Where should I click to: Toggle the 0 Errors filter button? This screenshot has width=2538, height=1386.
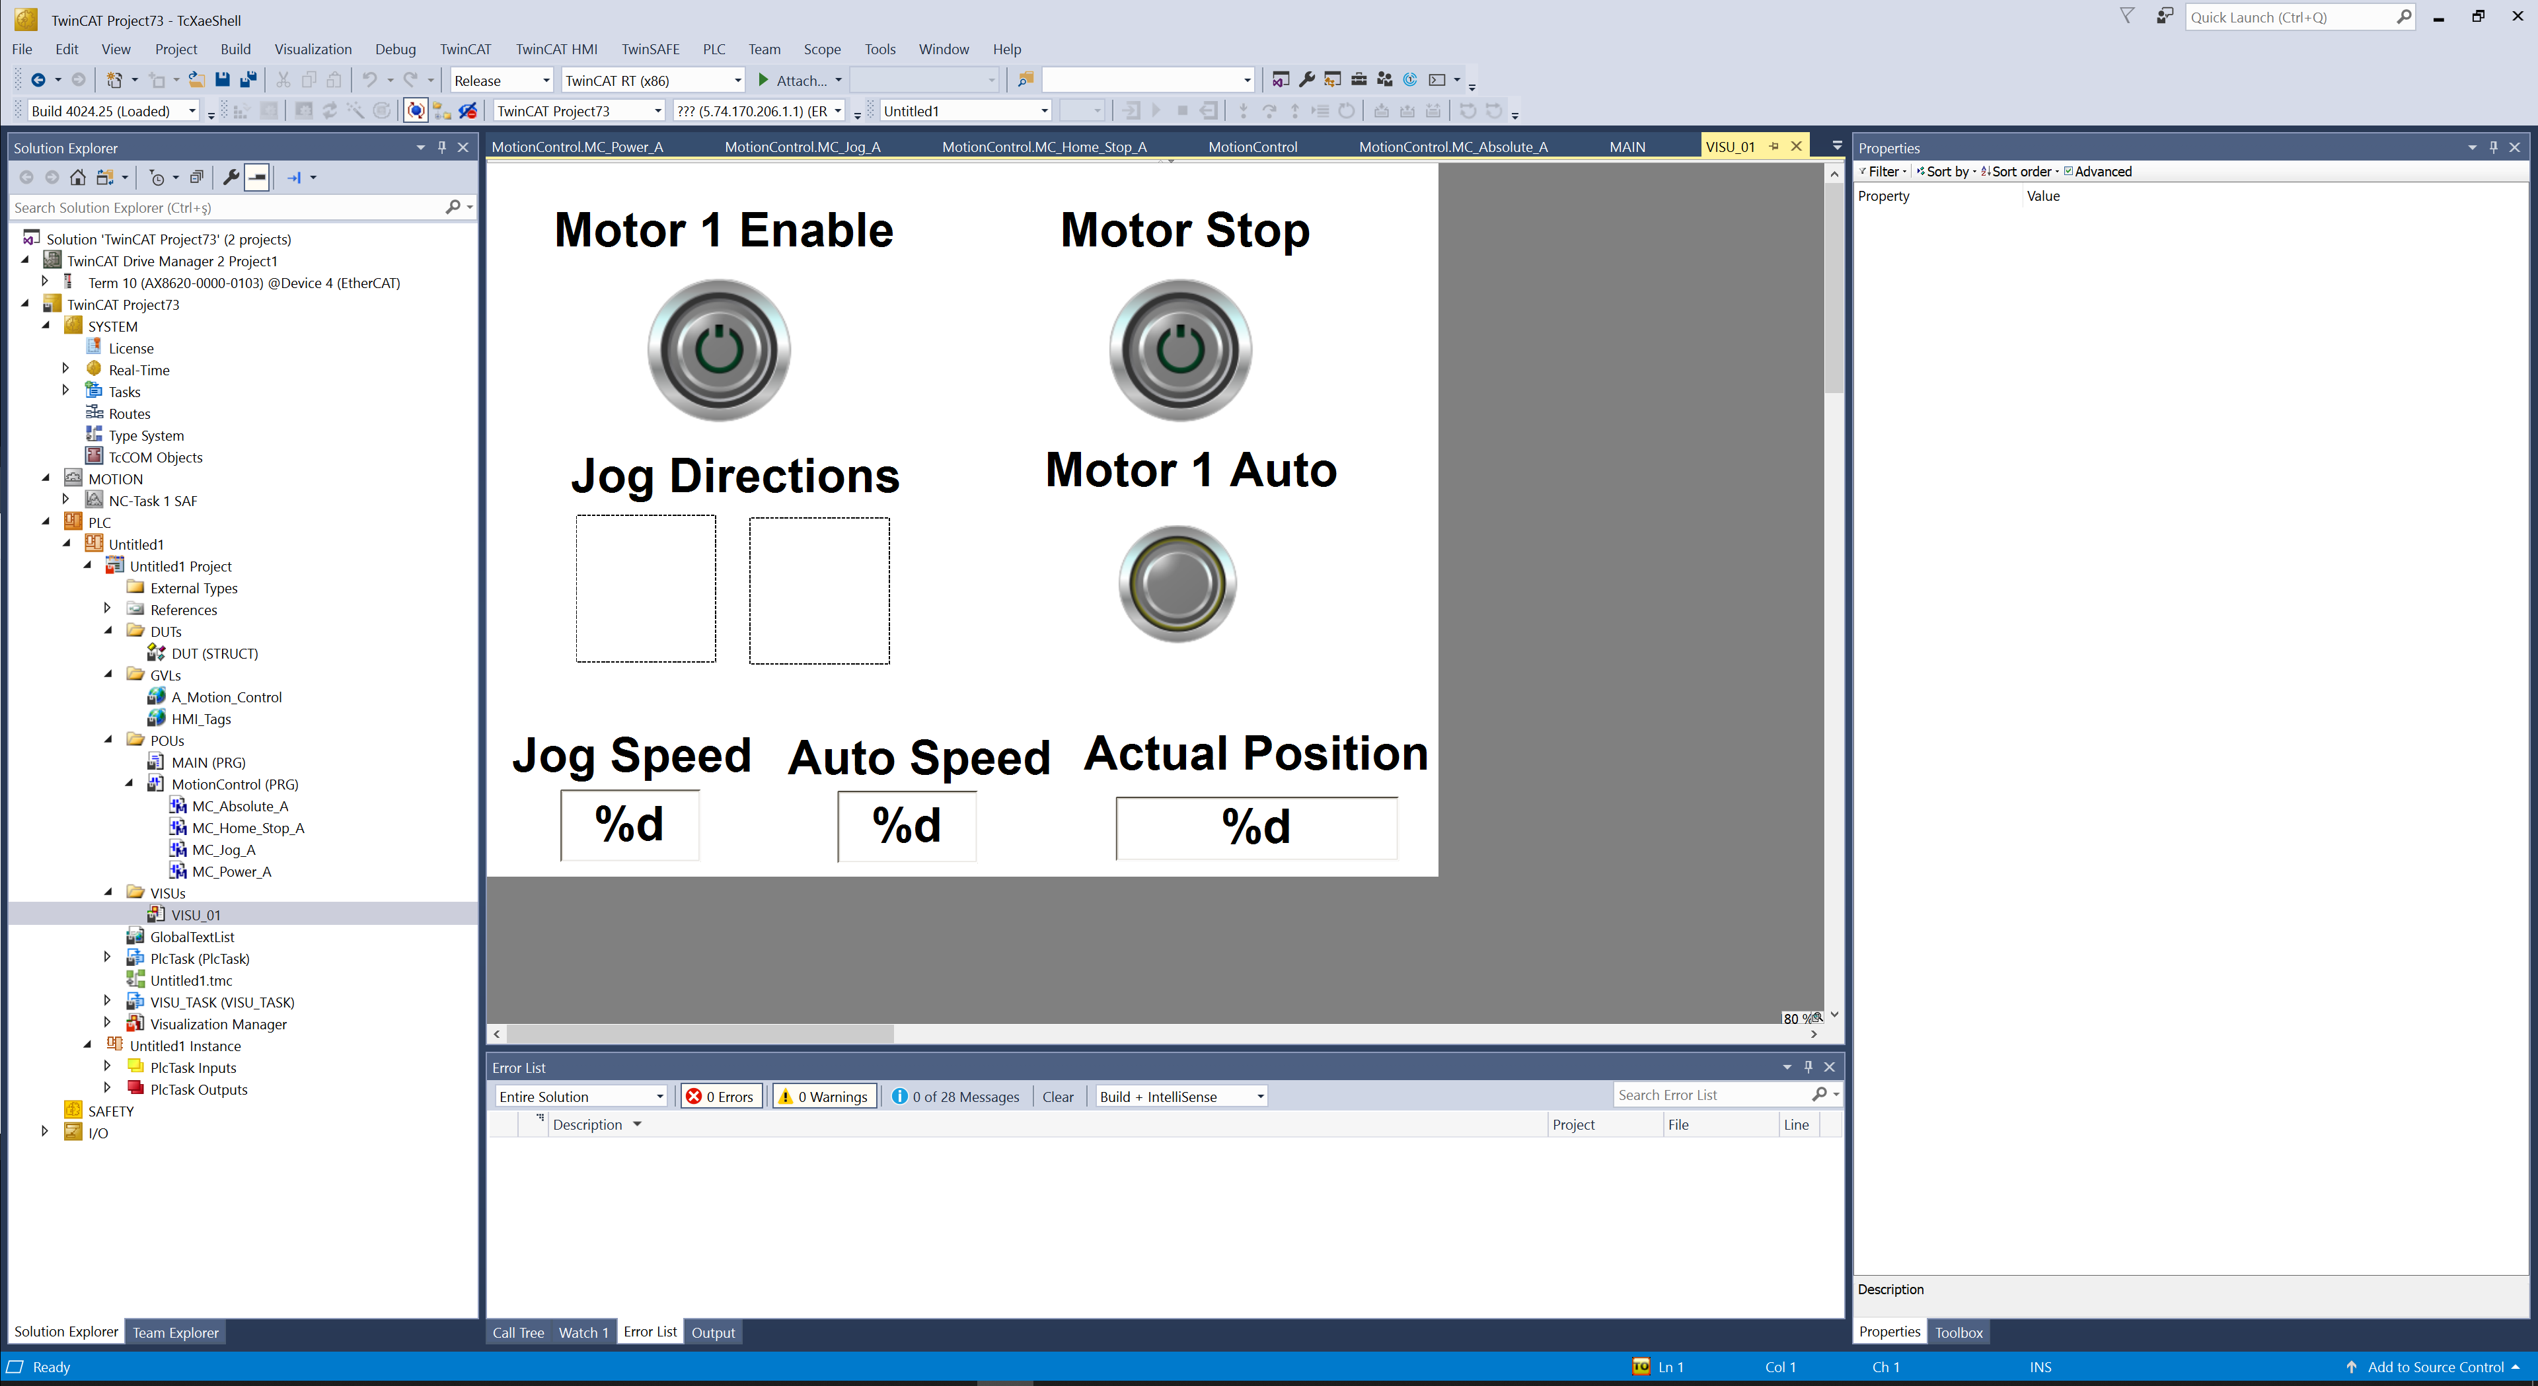pos(721,1097)
